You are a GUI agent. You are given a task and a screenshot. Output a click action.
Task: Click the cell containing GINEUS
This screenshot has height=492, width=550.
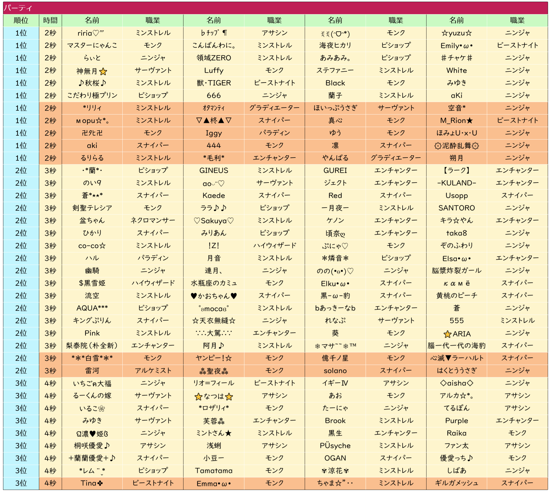point(214,171)
